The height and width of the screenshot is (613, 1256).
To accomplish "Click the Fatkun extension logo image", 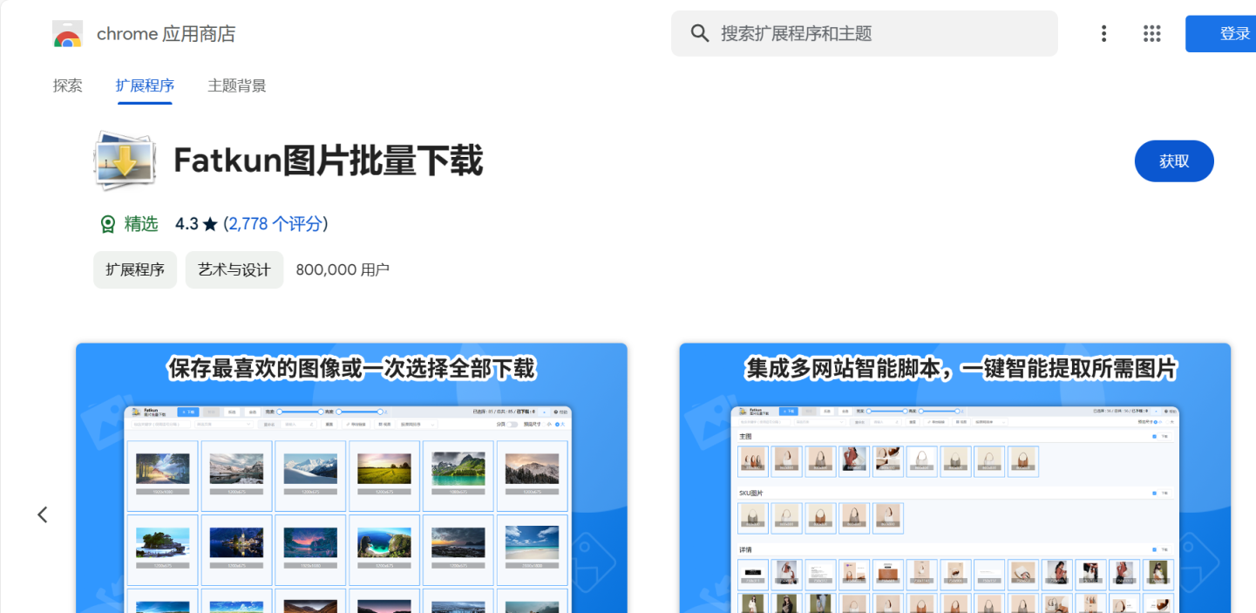I will [124, 161].
